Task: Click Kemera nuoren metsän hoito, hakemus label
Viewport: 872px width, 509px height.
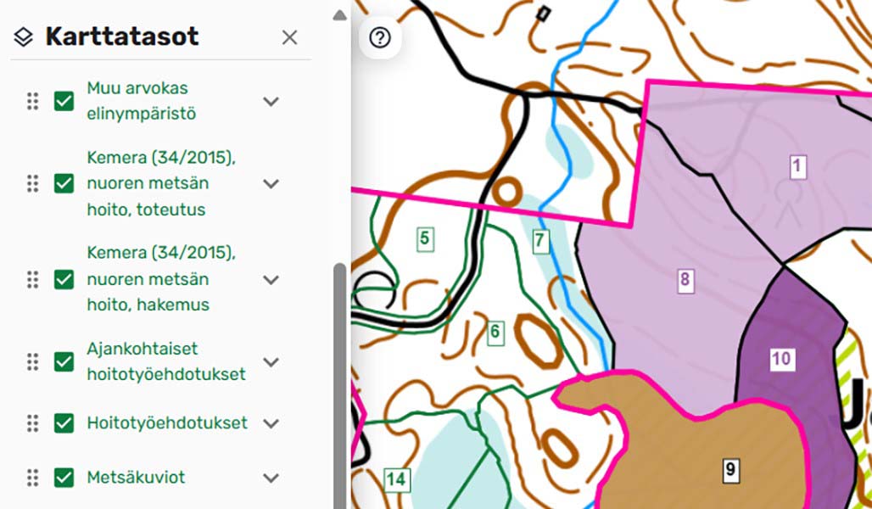Action: point(160,279)
